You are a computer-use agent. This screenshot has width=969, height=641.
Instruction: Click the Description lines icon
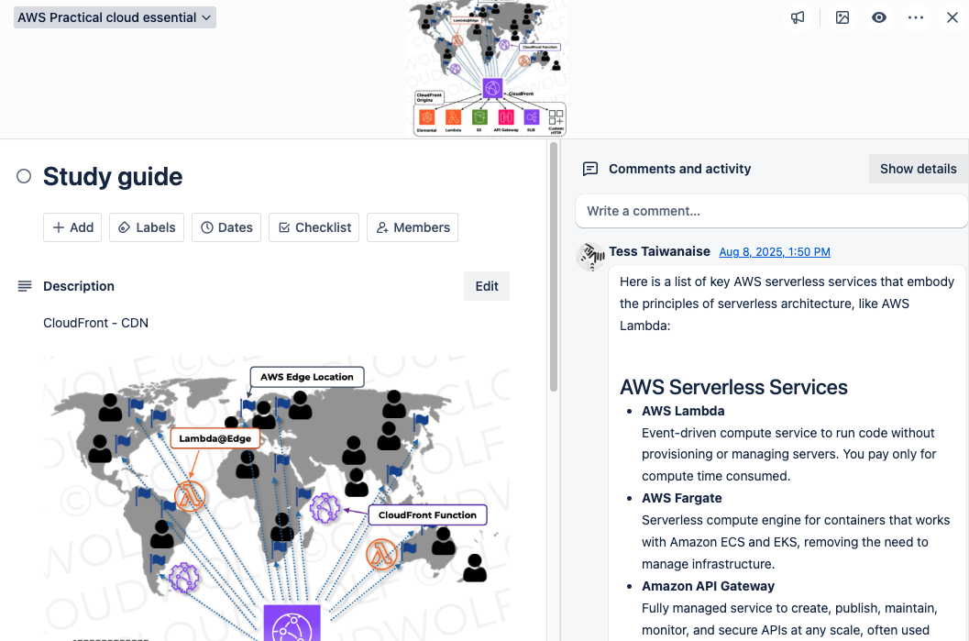coord(25,286)
